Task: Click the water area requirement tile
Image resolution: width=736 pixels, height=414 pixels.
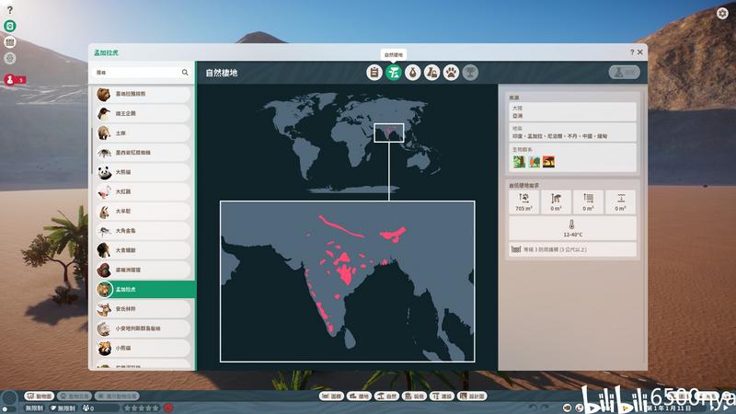Action: 588,202
